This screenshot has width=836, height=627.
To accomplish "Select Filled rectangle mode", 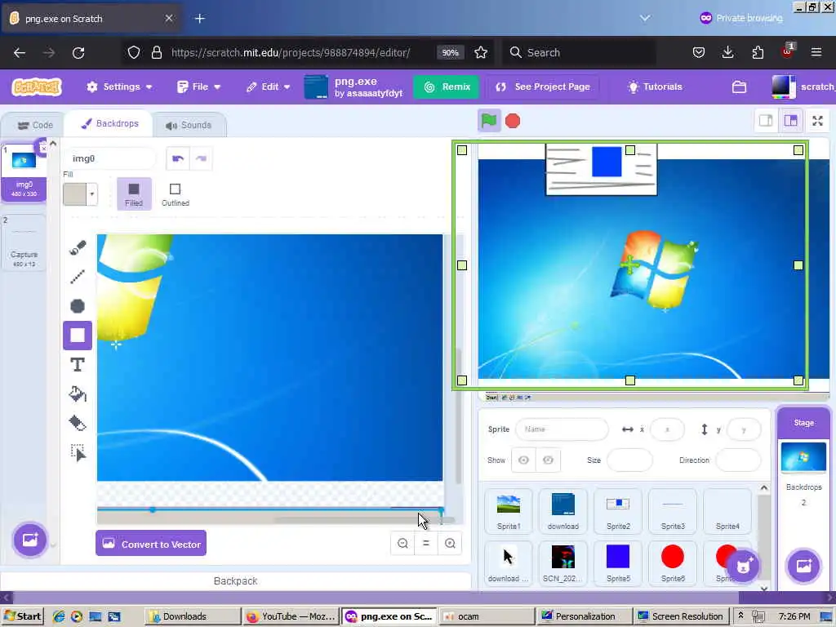I will [x=134, y=193].
